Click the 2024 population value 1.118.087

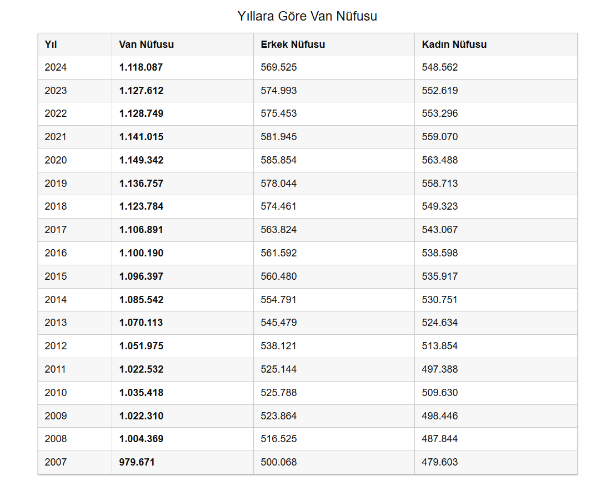141,67
